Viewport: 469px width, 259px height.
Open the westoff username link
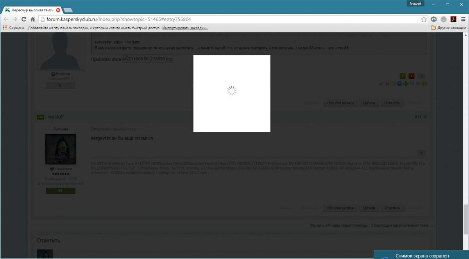point(55,117)
